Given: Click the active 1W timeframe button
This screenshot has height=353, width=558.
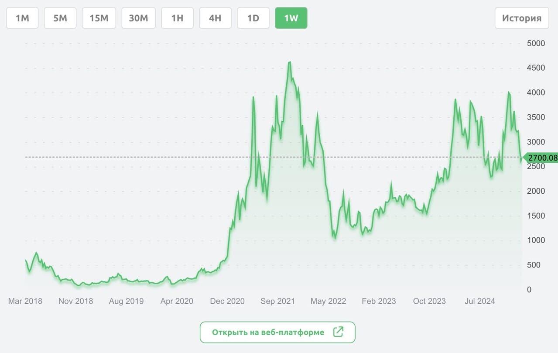Looking at the screenshot, I should (291, 18).
